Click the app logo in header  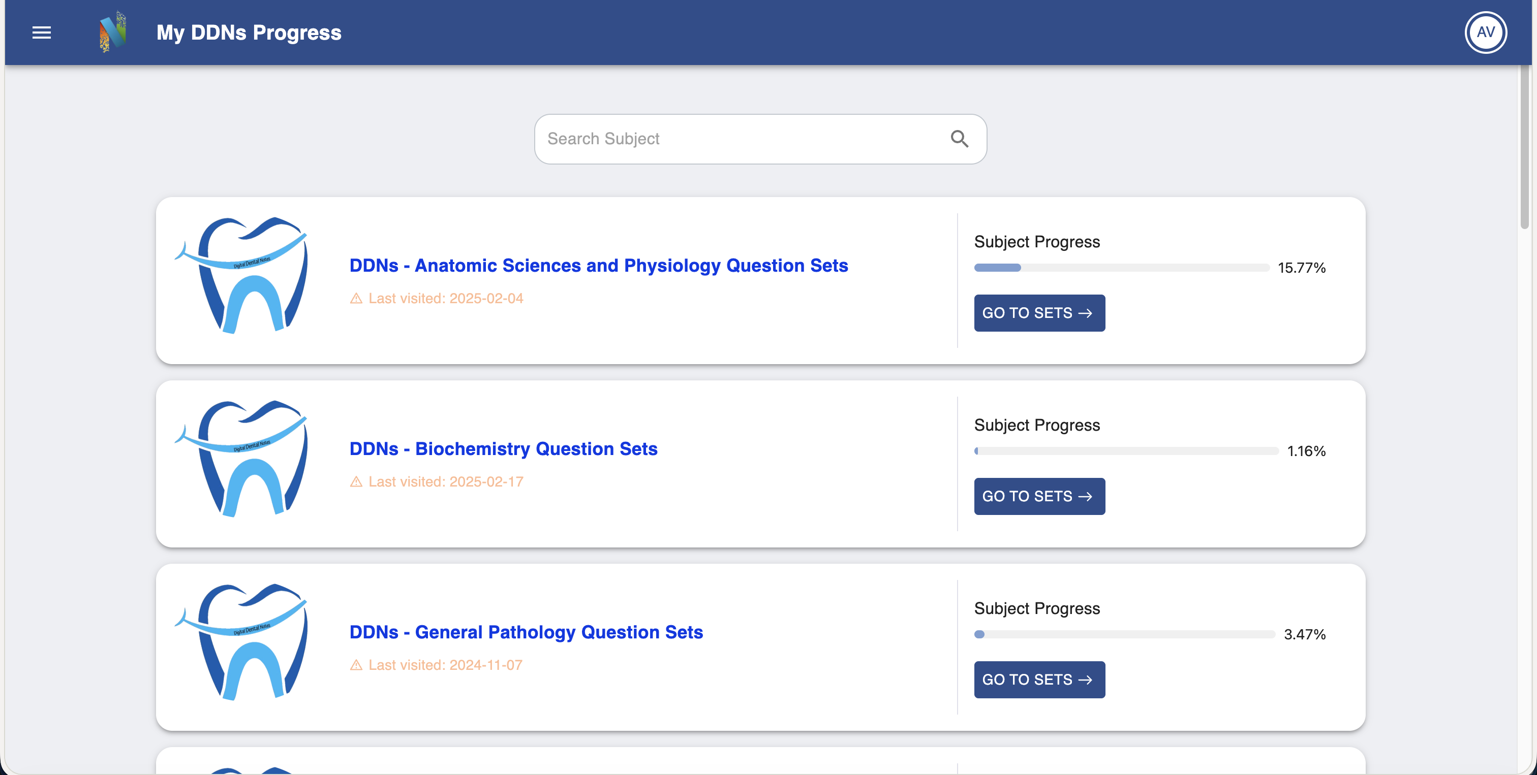point(113,32)
